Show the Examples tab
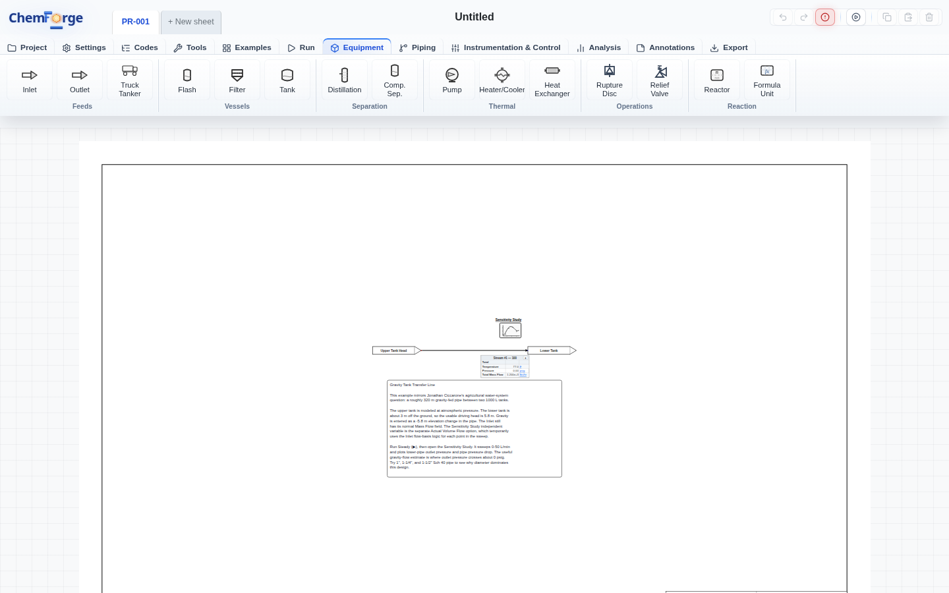 pos(246,47)
